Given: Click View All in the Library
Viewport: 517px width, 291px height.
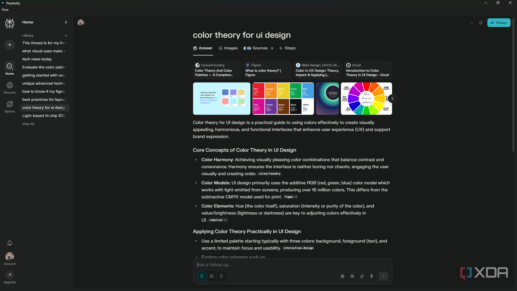Looking at the screenshot, I should click(28, 124).
